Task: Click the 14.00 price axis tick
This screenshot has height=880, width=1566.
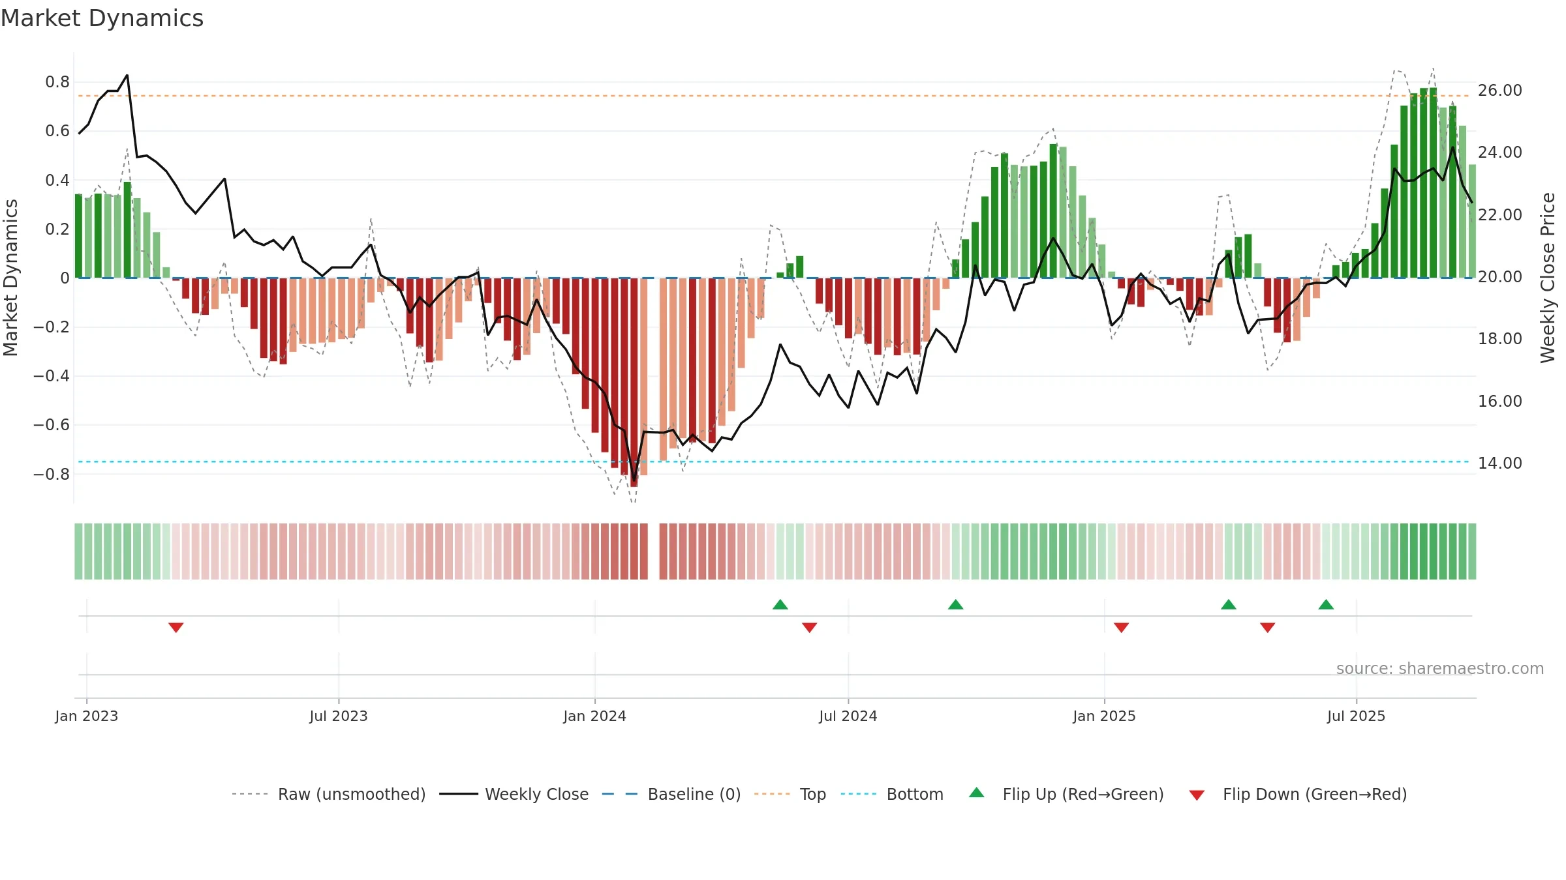Action: [1500, 463]
